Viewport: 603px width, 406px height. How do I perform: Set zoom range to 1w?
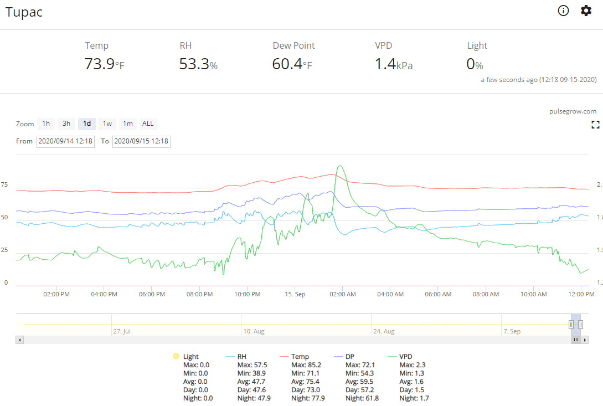[107, 124]
